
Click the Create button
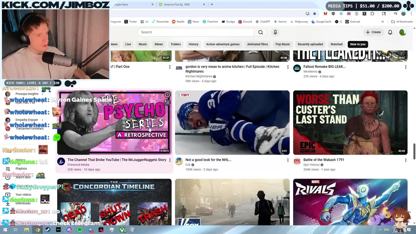click(373, 32)
